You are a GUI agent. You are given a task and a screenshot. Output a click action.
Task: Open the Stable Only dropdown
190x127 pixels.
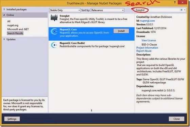[x=65, y=10]
